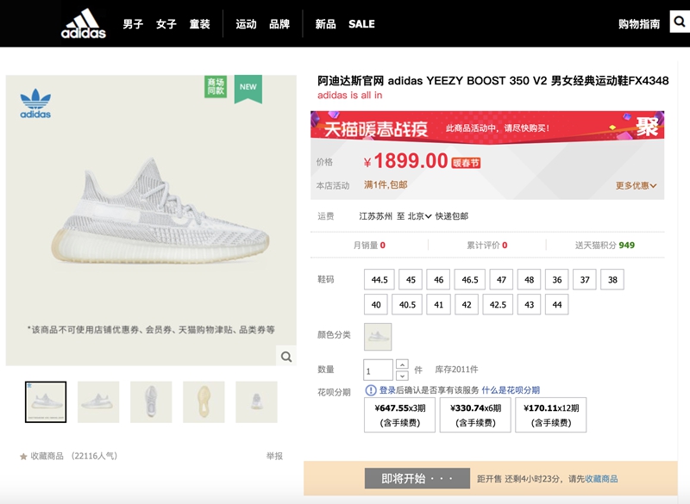690x504 pixels.
Task: Open the SALE menu item
Action: 361,24
